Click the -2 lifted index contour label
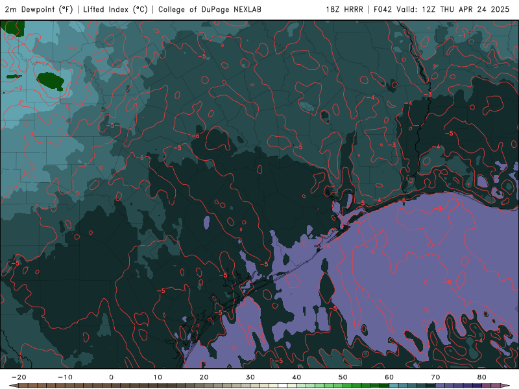 click(19, 88)
